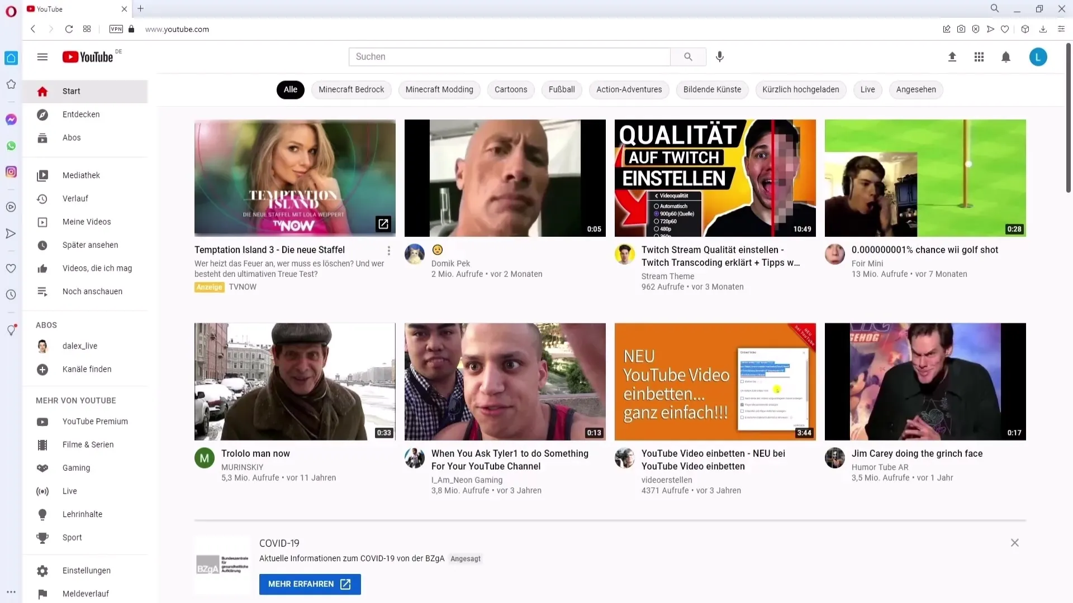Open 'Mediathek' in the sidebar
This screenshot has width=1073, height=603.
pyautogui.click(x=85, y=175)
